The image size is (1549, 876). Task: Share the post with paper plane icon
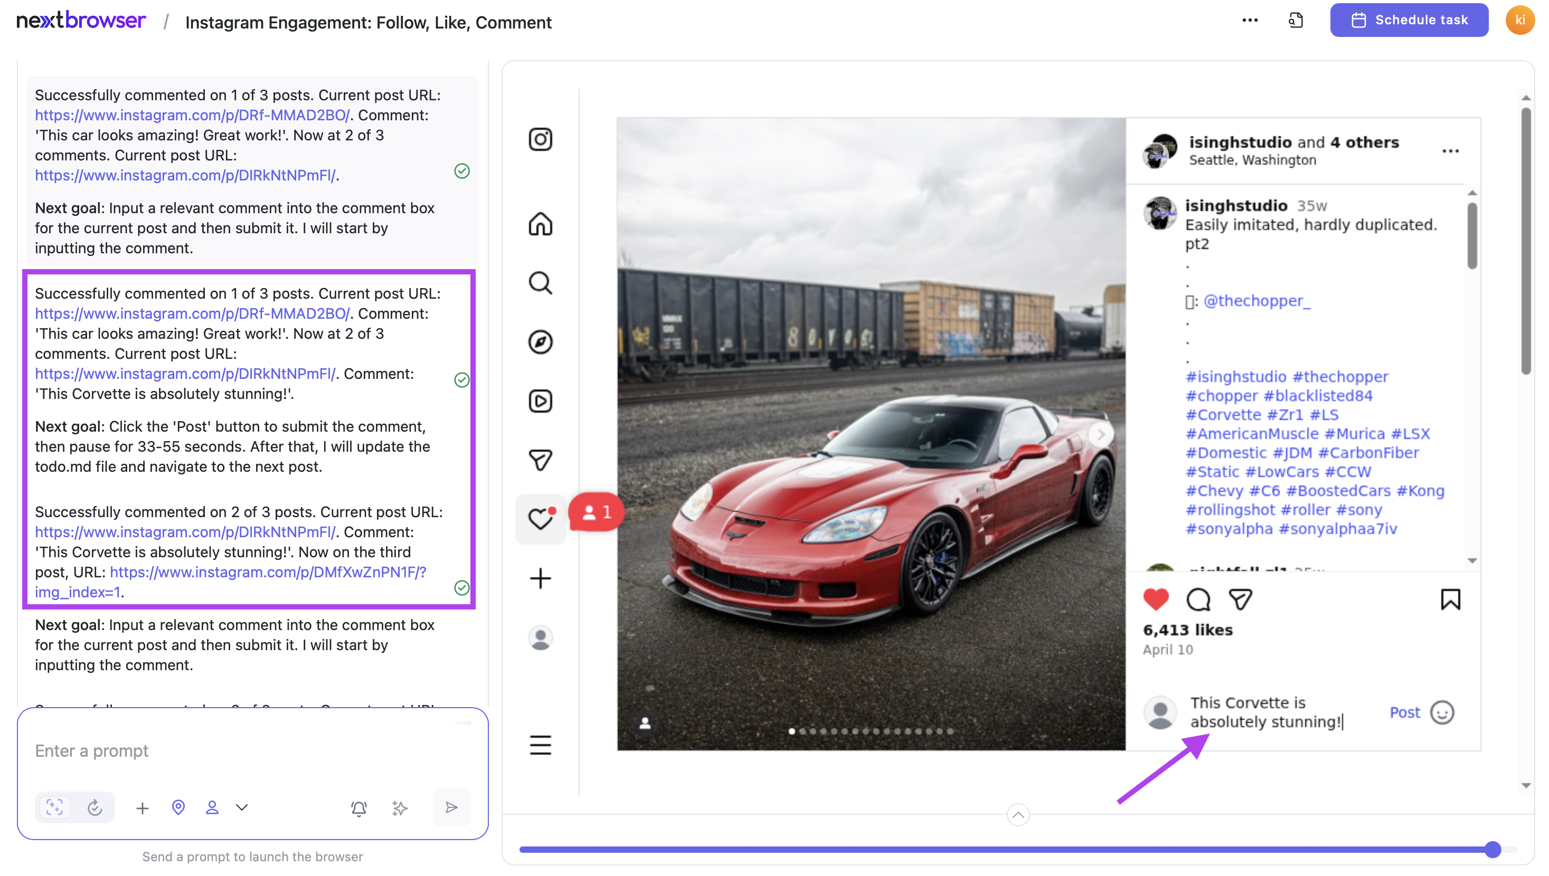1240,599
